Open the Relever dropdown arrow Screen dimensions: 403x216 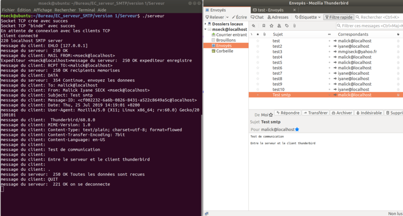pyautogui.click(x=228, y=17)
